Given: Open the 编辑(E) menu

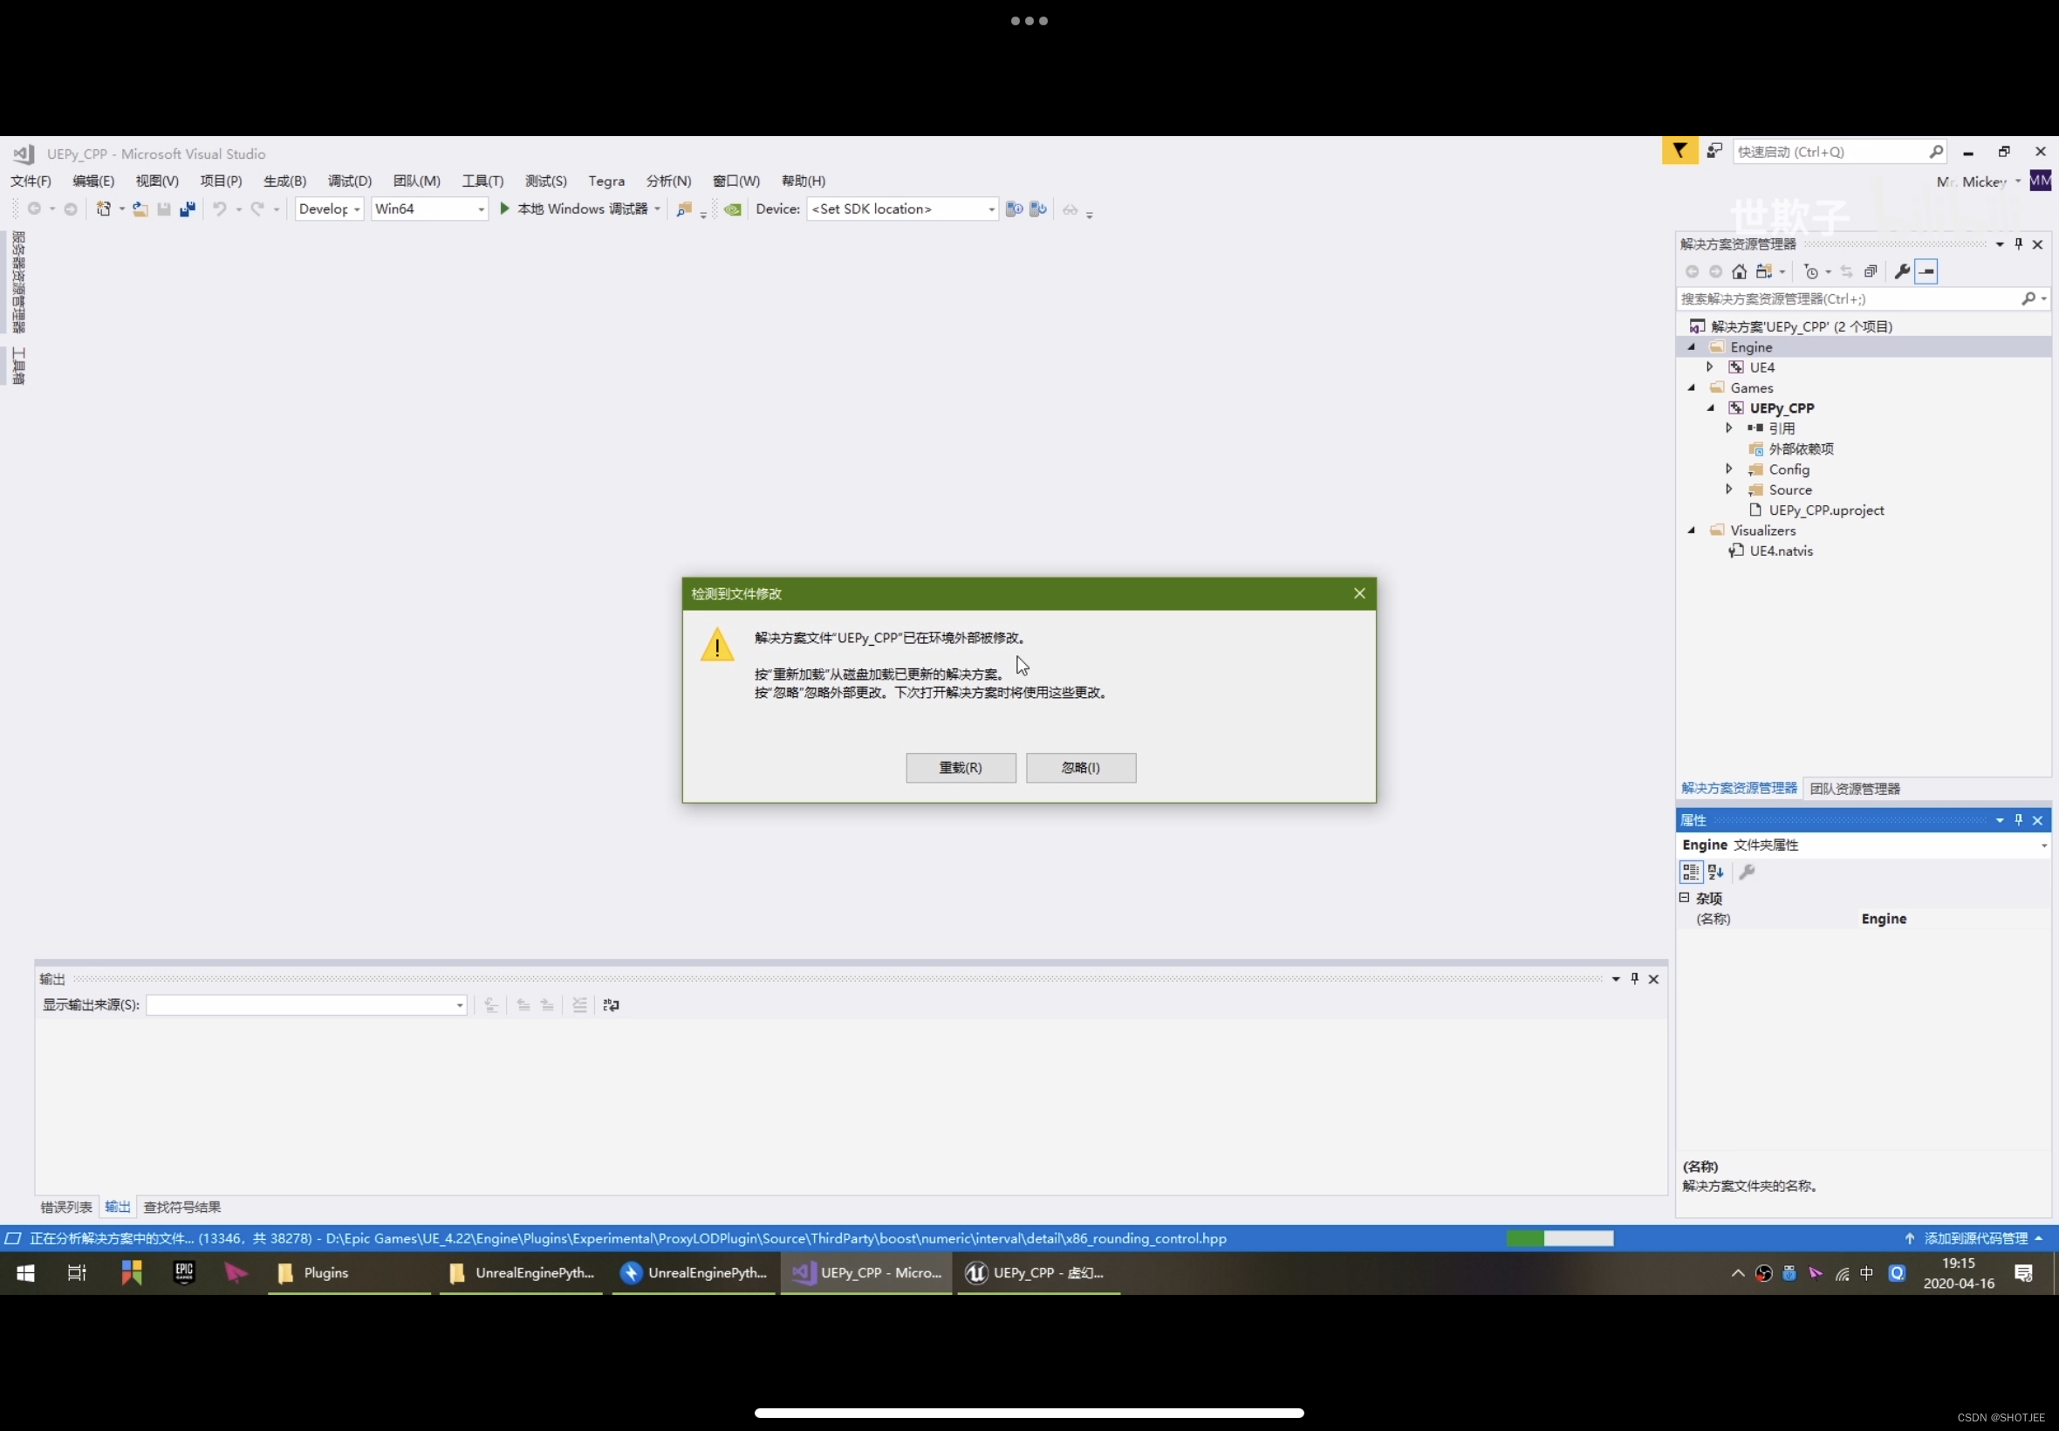Looking at the screenshot, I should point(93,181).
